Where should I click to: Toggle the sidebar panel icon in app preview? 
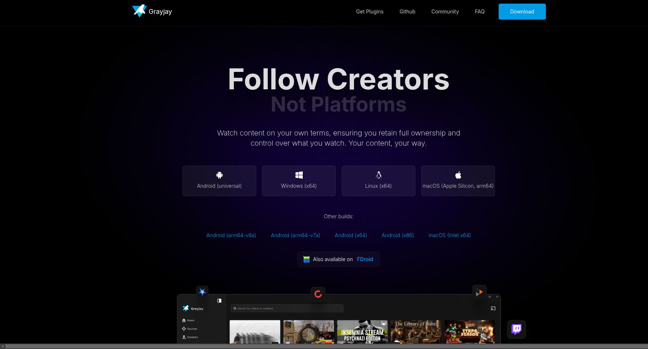(x=219, y=301)
